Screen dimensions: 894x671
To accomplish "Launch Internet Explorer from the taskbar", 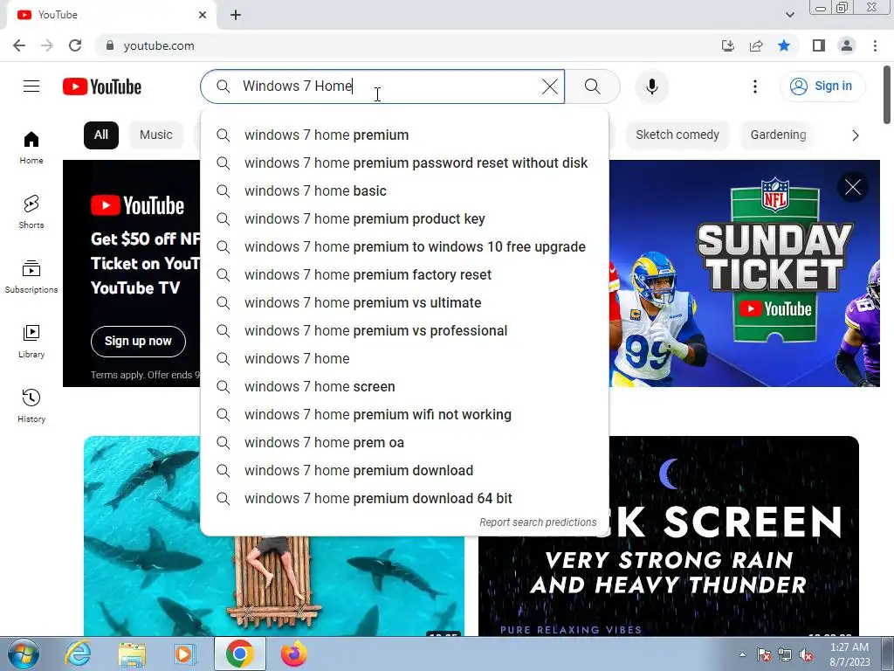I will coord(78,654).
